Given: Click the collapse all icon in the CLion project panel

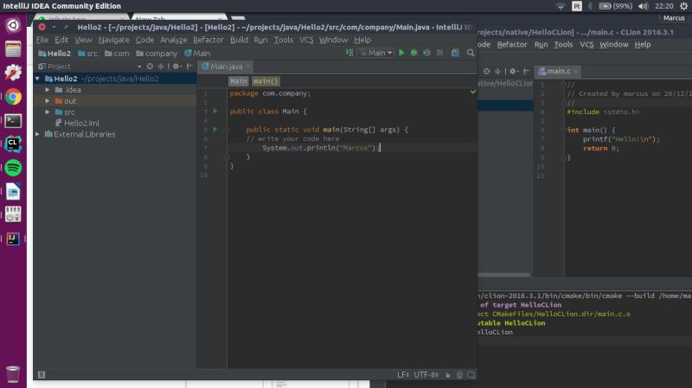Looking at the screenshot, I should (x=498, y=71).
